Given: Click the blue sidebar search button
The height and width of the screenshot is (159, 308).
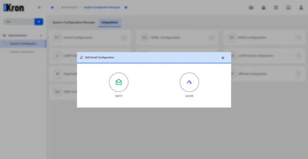Looking at the screenshot, I should point(39,22).
